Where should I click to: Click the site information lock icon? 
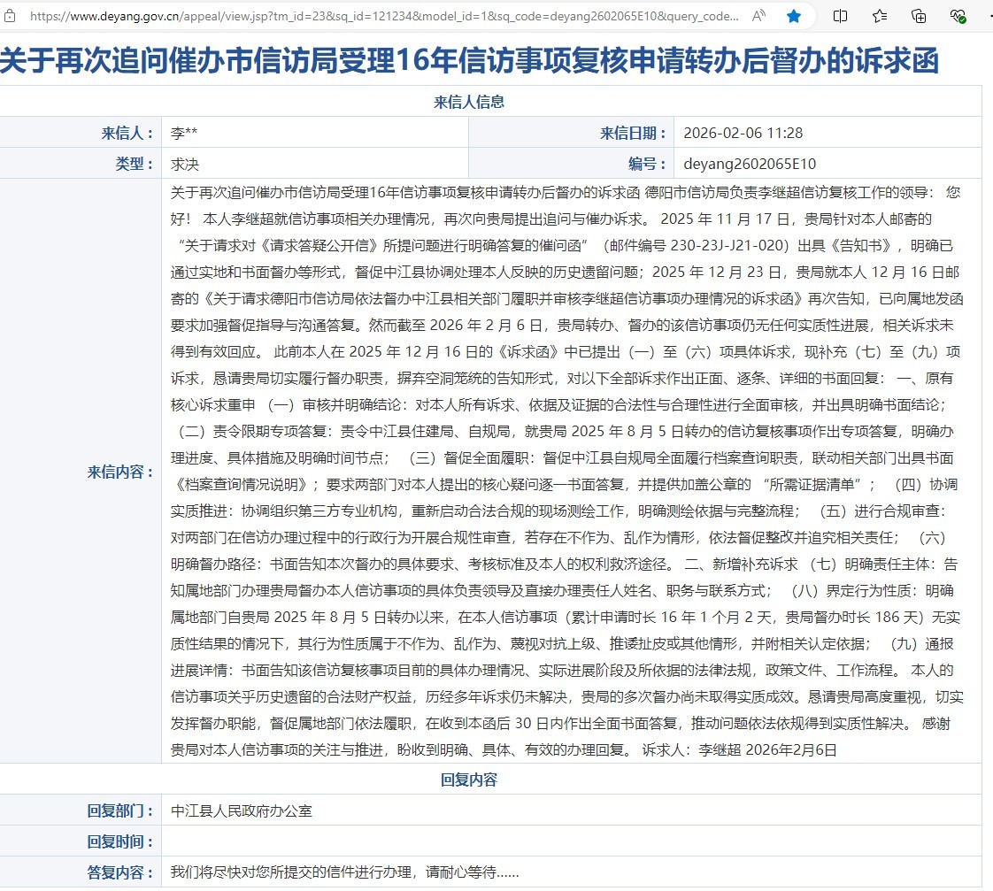[12, 16]
